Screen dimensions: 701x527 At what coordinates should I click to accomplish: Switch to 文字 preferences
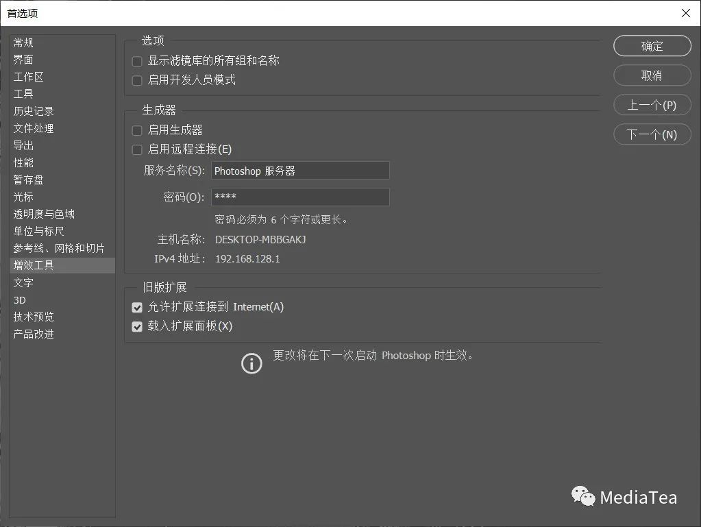point(62,282)
